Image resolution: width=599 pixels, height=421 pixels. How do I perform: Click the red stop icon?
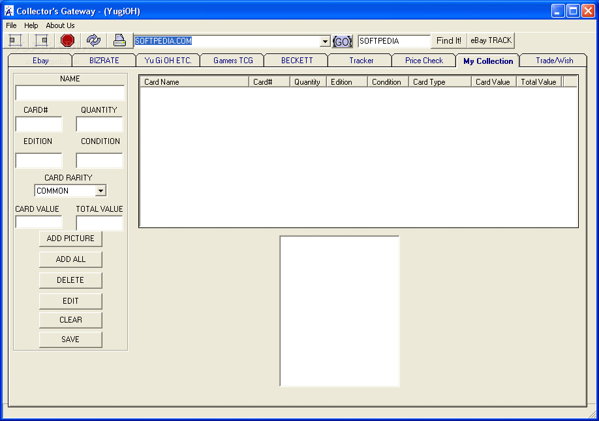[x=67, y=40]
